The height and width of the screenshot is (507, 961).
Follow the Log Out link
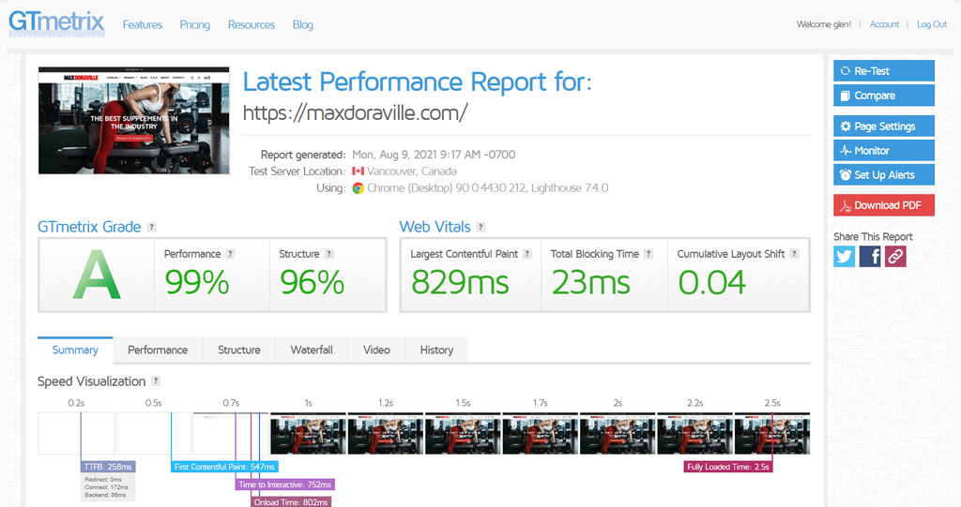(932, 24)
